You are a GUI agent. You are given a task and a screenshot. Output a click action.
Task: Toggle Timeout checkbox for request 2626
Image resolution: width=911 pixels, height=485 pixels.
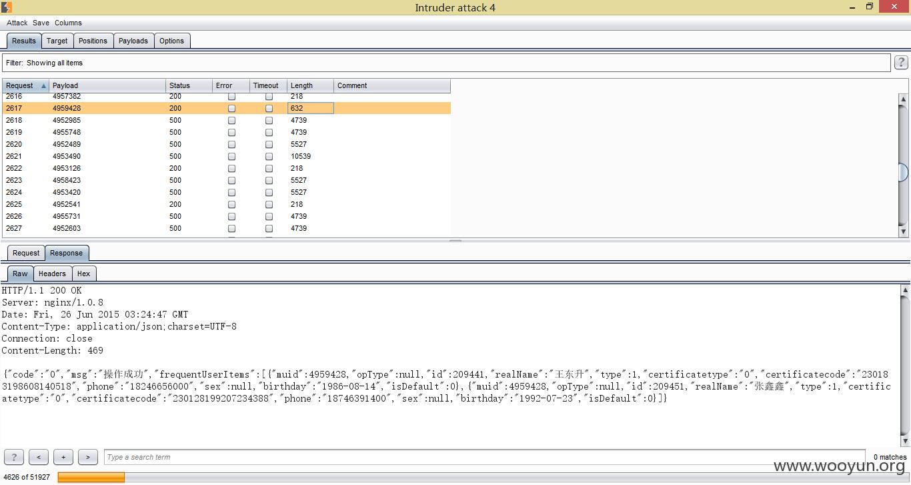point(269,216)
